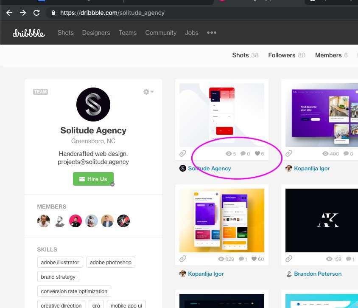The height and width of the screenshot is (308, 358).
Task: Open the Jobs navigation menu item
Action: (192, 33)
